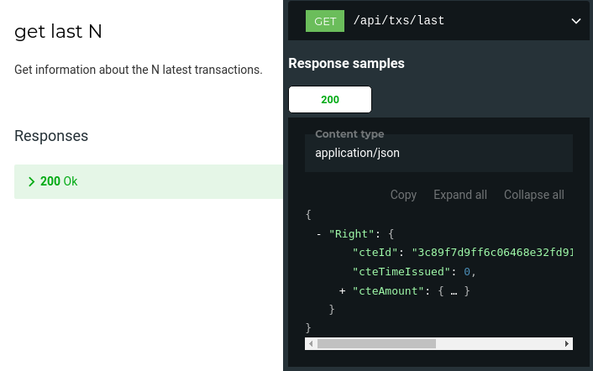Click the "get last N" heading
The height and width of the screenshot is (371, 593).
(x=58, y=32)
